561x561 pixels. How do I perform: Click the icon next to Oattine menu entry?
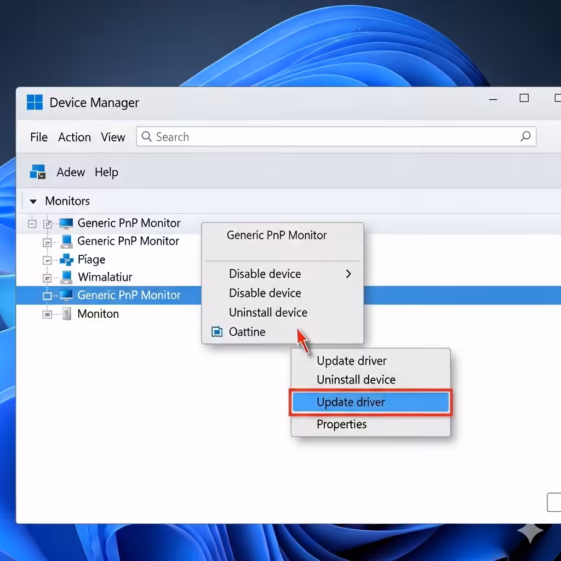pos(217,331)
